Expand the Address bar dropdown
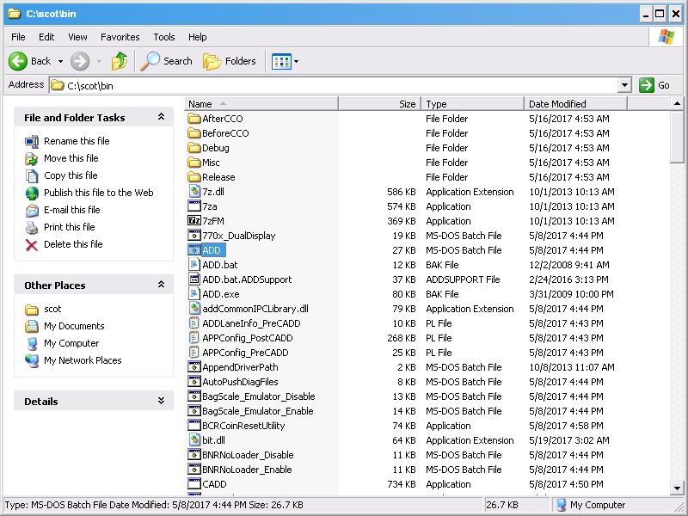This screenshot has width=688, height=516. point(624,85)
